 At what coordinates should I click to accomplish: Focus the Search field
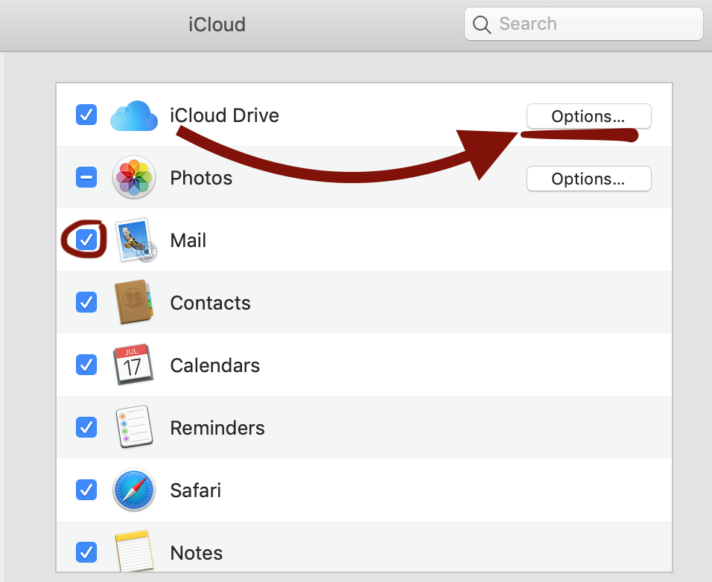[x=583, y=24]
